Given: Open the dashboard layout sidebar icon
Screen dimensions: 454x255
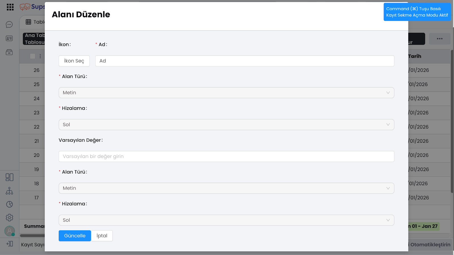Looking at the screenshot, I should (x=9, y=177).
